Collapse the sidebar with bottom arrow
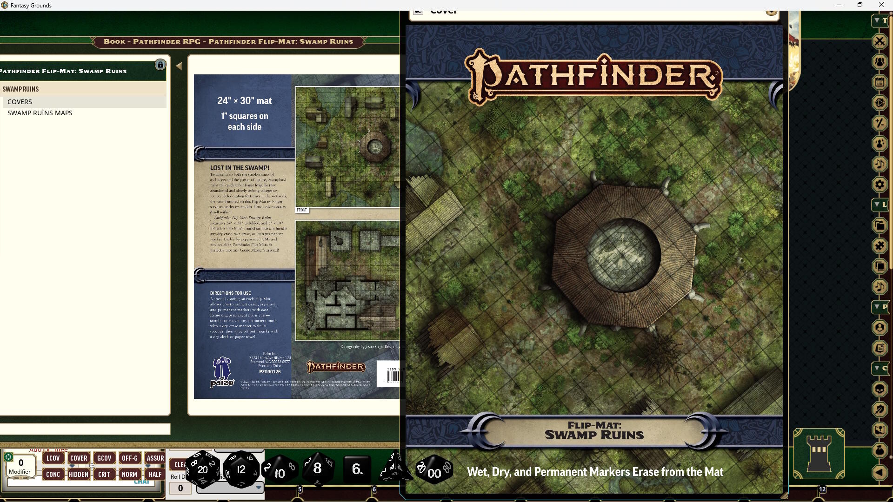 coord(880,473)
